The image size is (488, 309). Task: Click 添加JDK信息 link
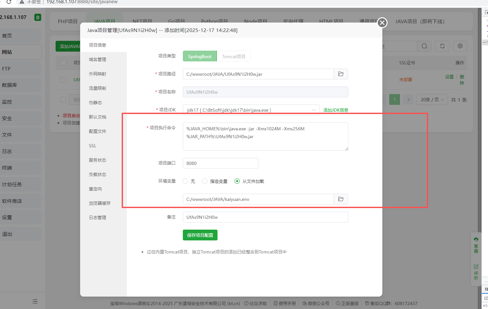coord(336,110)
